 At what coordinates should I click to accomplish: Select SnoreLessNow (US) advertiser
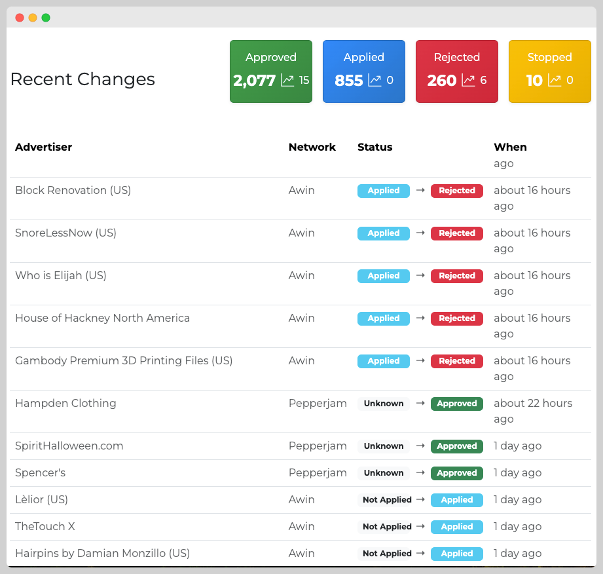(65, 233)
